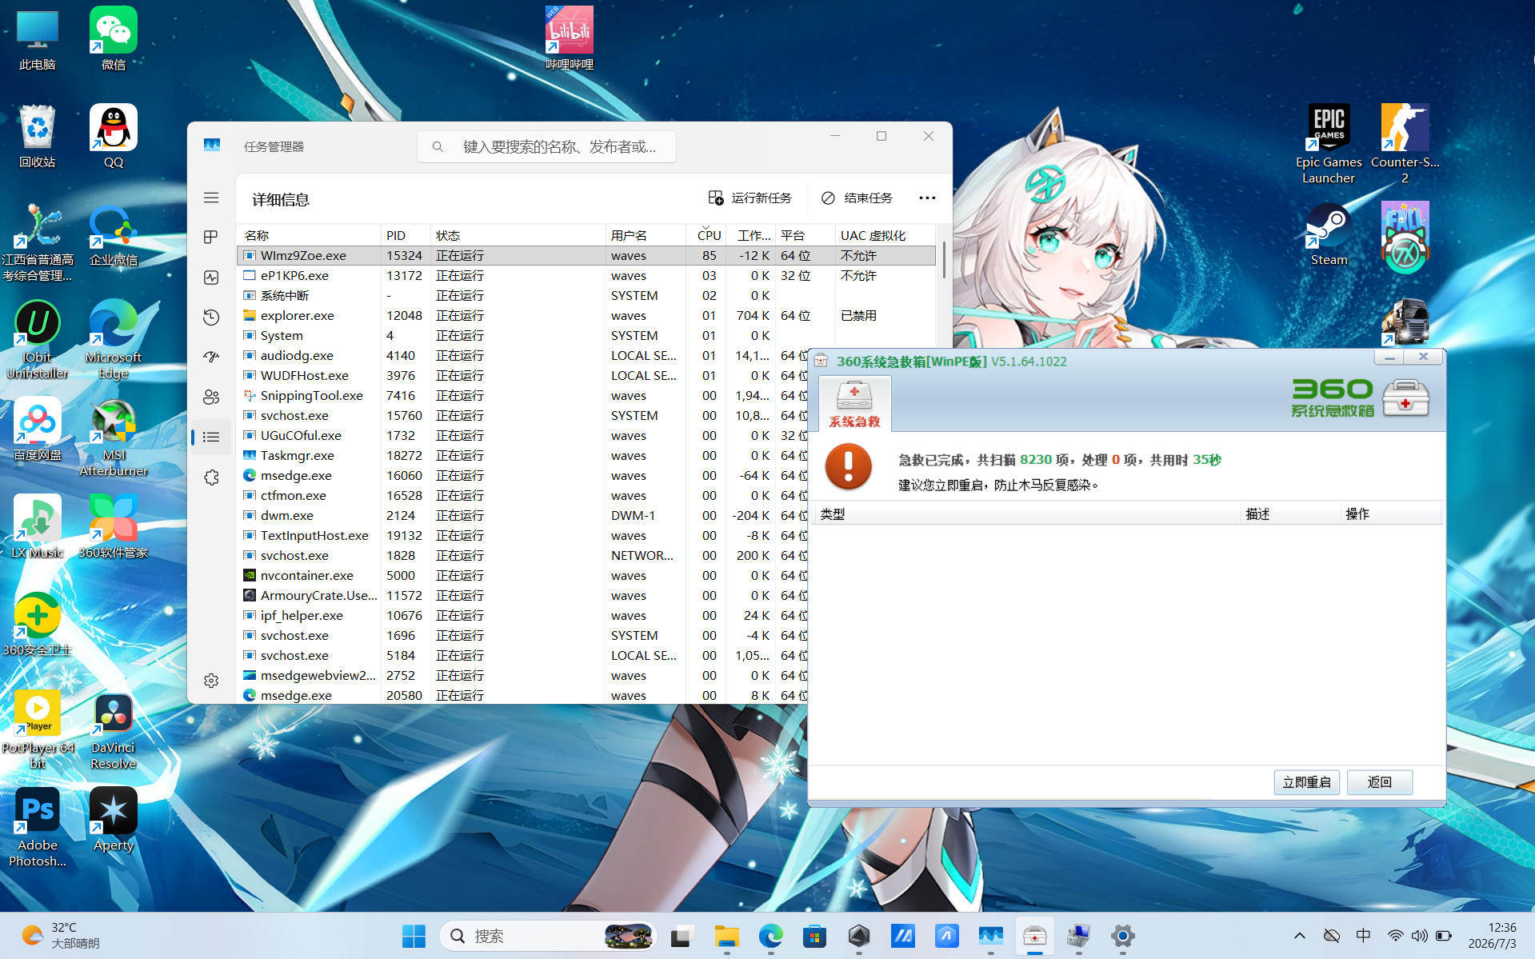Image resolution: width=1535 pixels, height=959 pixels.
Task: Open Task Manager settings gear
Action: click(211, 681)
